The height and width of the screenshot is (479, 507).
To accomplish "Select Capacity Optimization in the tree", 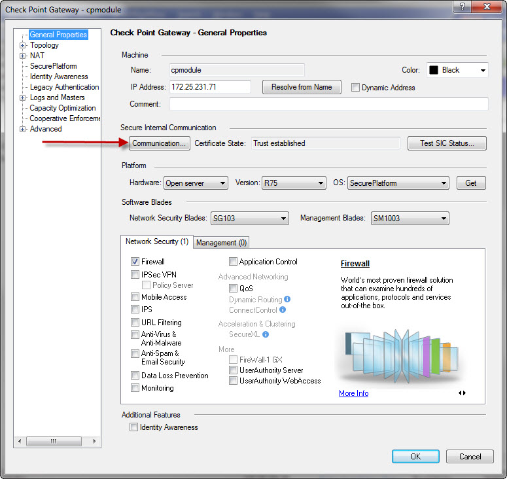I will (63, 108).
